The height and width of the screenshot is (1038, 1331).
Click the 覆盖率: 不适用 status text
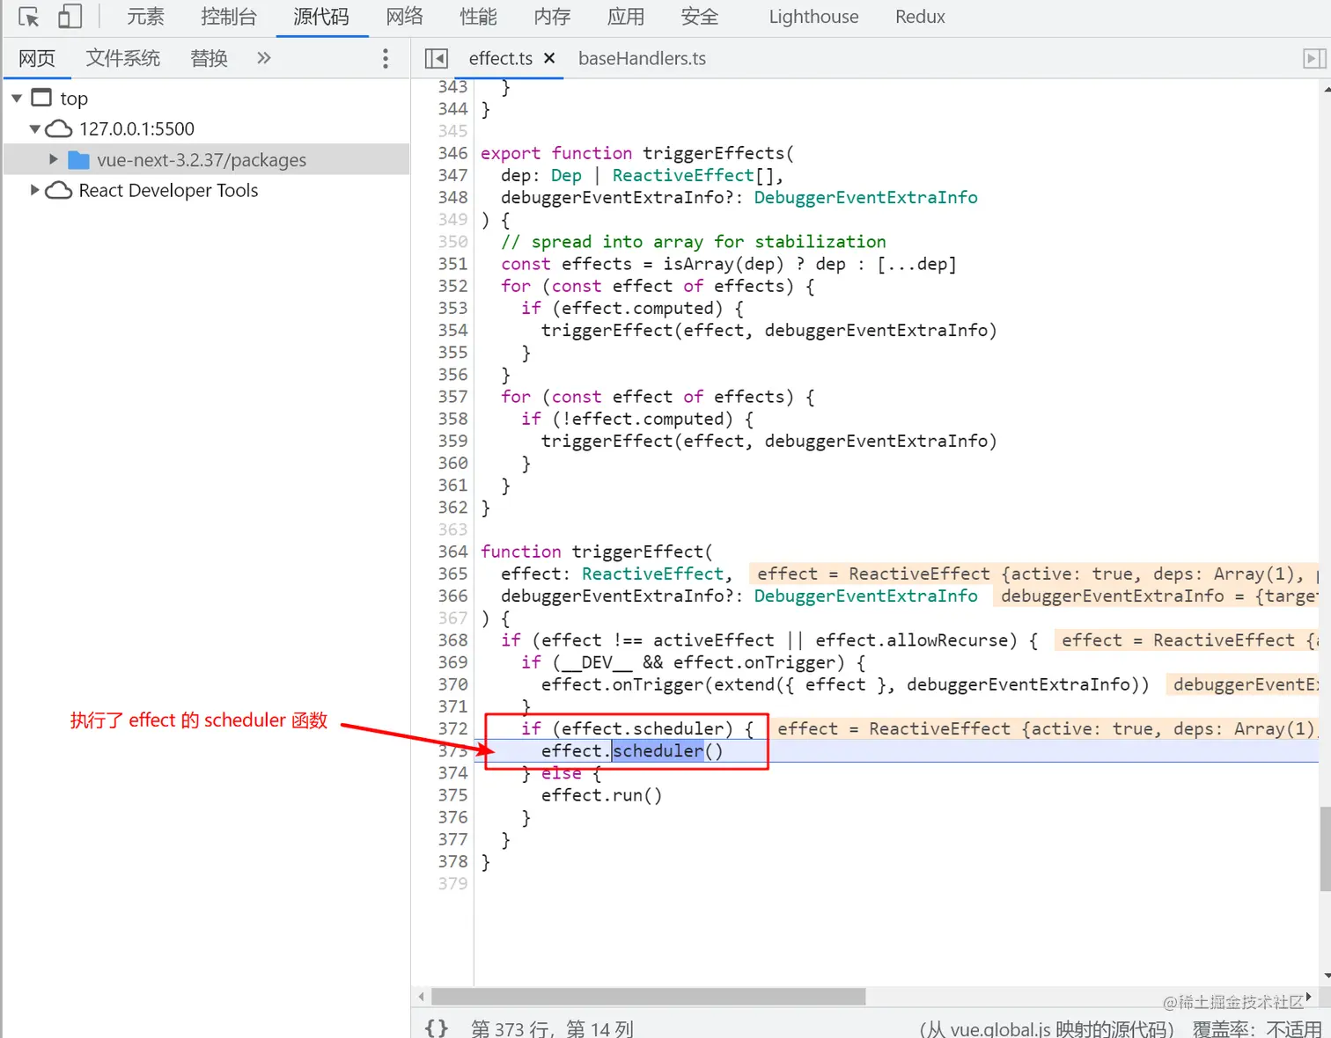(1256, 1028)
